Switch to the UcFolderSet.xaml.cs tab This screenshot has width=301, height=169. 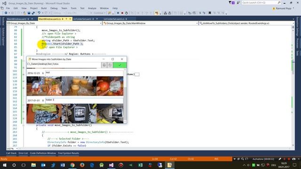coord(114,19)
